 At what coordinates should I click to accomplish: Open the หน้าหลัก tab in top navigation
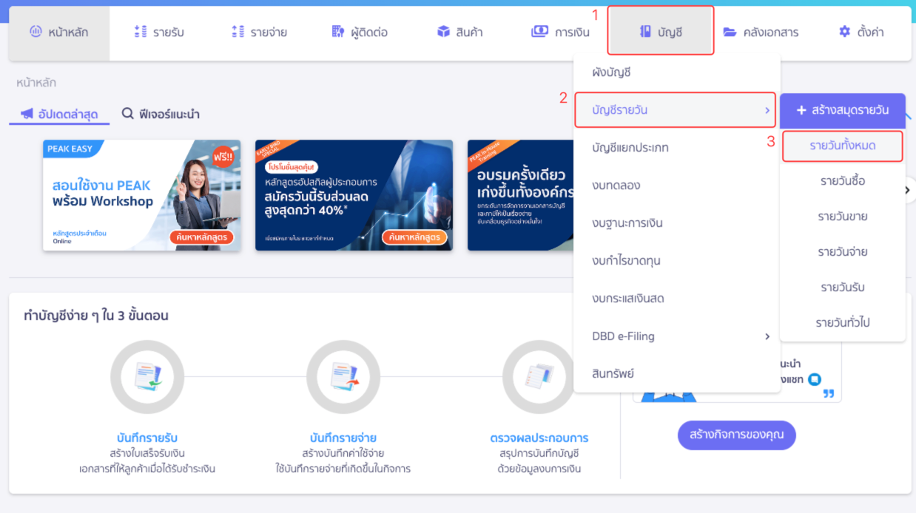59,33
